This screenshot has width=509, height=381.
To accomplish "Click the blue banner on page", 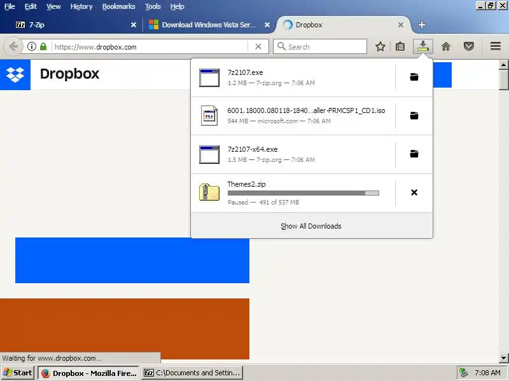I will click(x=132, y=260).
